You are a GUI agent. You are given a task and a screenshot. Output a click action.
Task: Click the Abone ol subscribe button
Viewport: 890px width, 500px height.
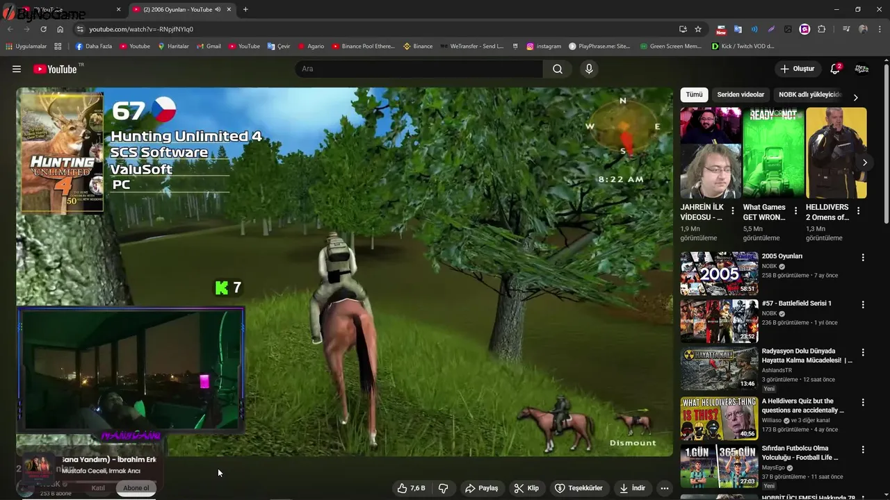[x=136, y=488]
